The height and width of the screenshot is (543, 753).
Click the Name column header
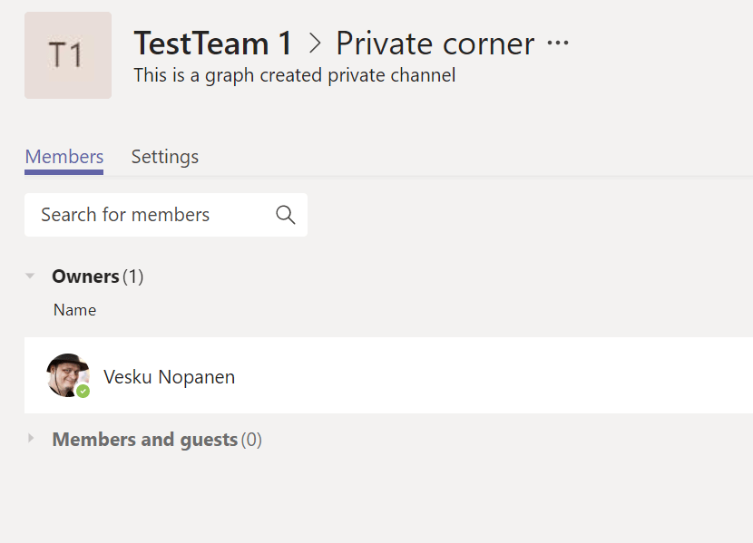(x=74, y=310)
